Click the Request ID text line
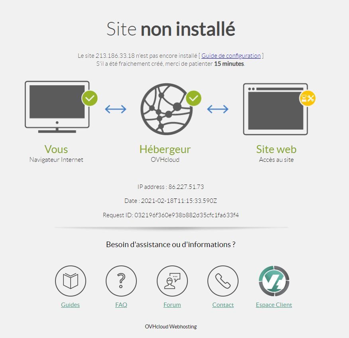Image resolution: width=349 pixels, height=338 pixels. (x=171, y=215)
